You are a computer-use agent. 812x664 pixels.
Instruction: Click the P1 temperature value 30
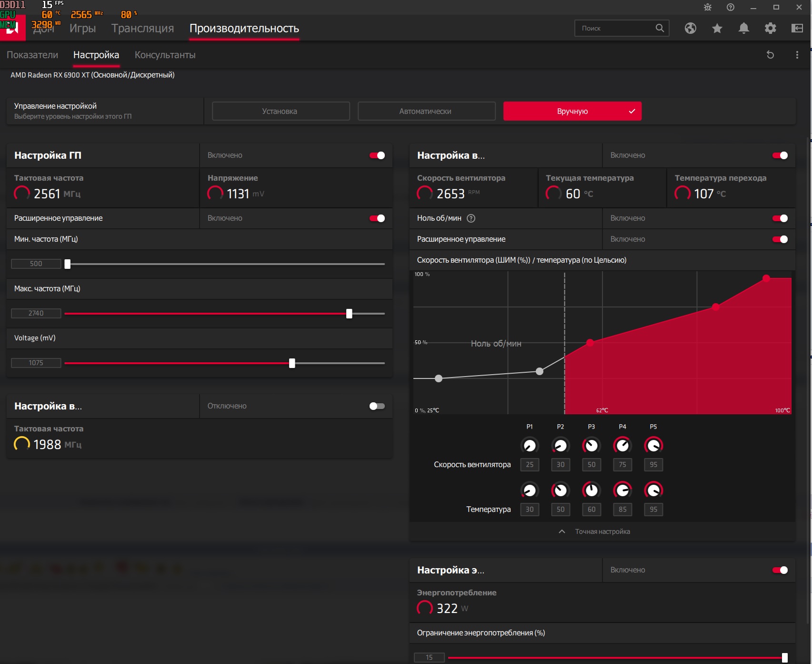coord(530,510)
